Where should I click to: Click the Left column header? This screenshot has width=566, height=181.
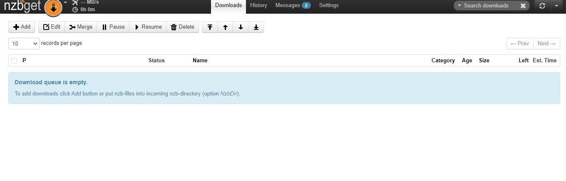pos(524,61)
